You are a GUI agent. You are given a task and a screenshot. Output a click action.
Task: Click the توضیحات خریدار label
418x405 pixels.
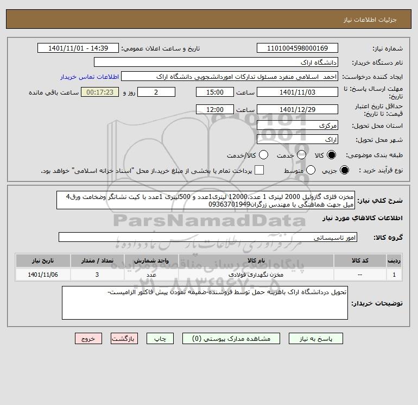377,303
